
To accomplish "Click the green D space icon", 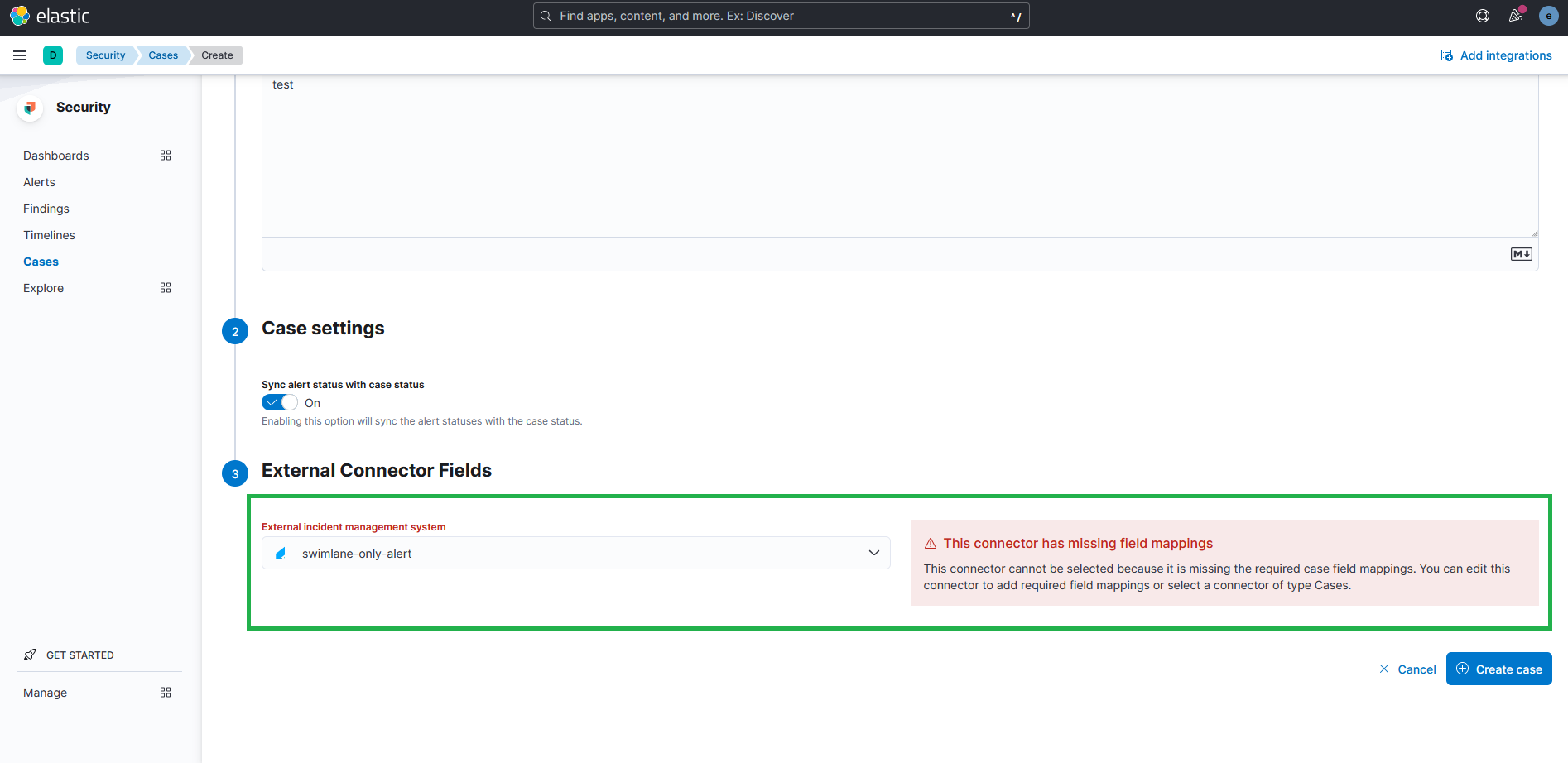I will tap(53, 55).
